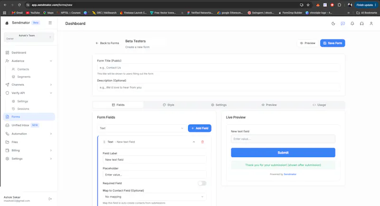380x206 pixels.
Task: Edit the Placeholder input field
Action: 154,175
